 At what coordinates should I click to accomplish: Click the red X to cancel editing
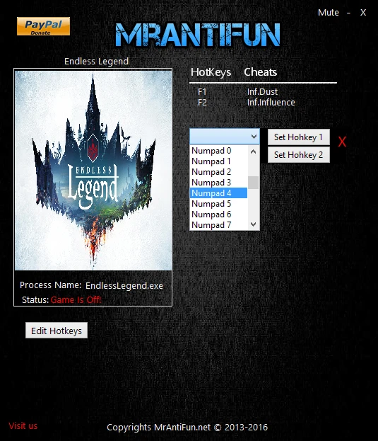click(342, 142)
